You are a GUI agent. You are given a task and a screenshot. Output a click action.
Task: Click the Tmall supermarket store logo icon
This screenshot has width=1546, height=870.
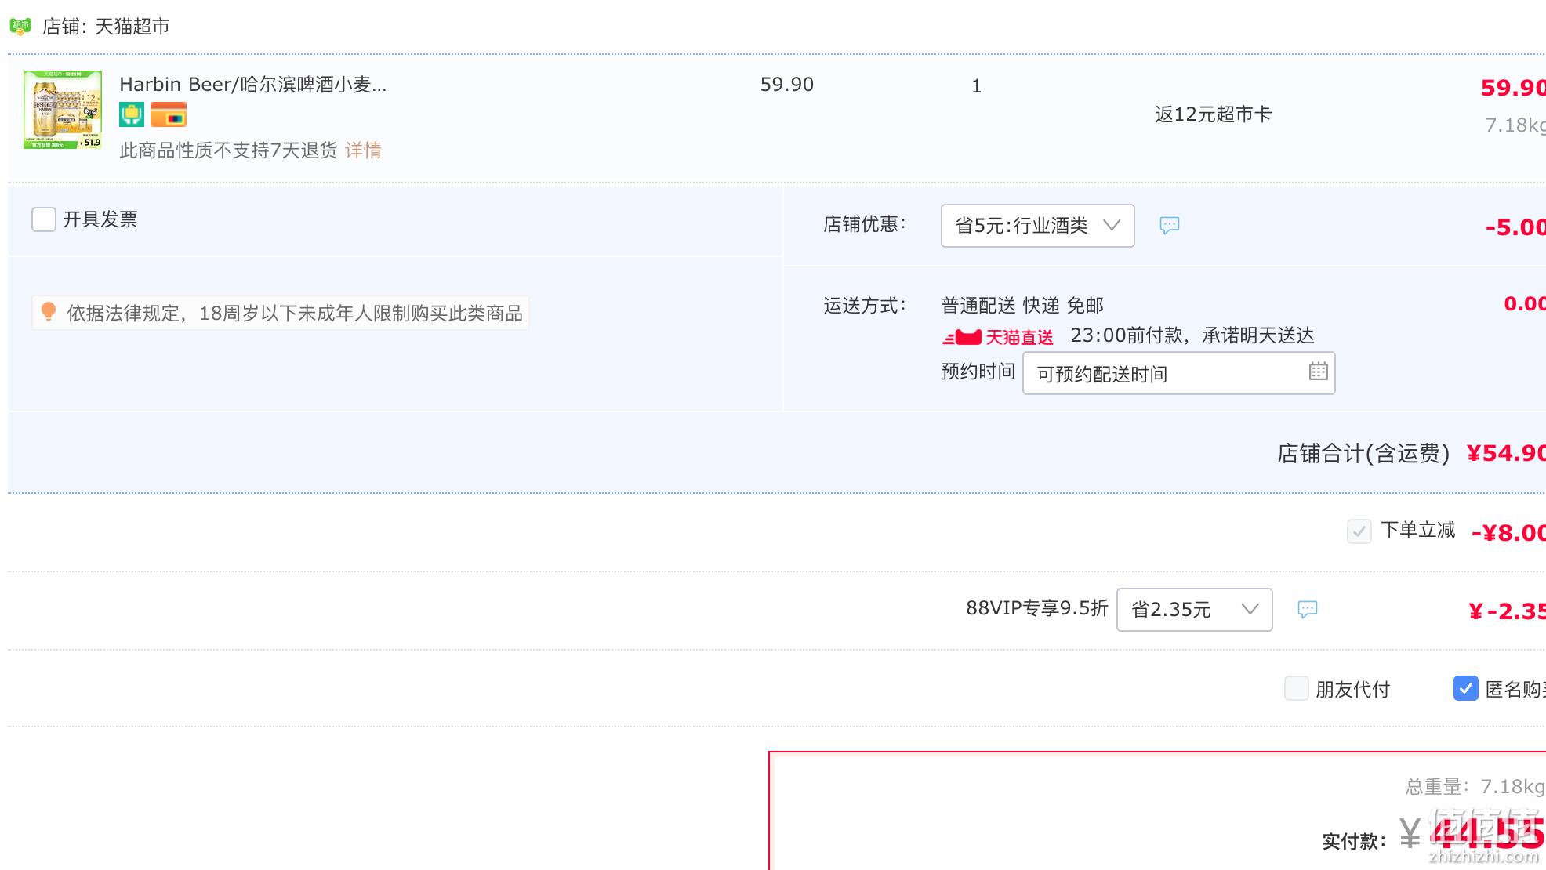[20, 27]
